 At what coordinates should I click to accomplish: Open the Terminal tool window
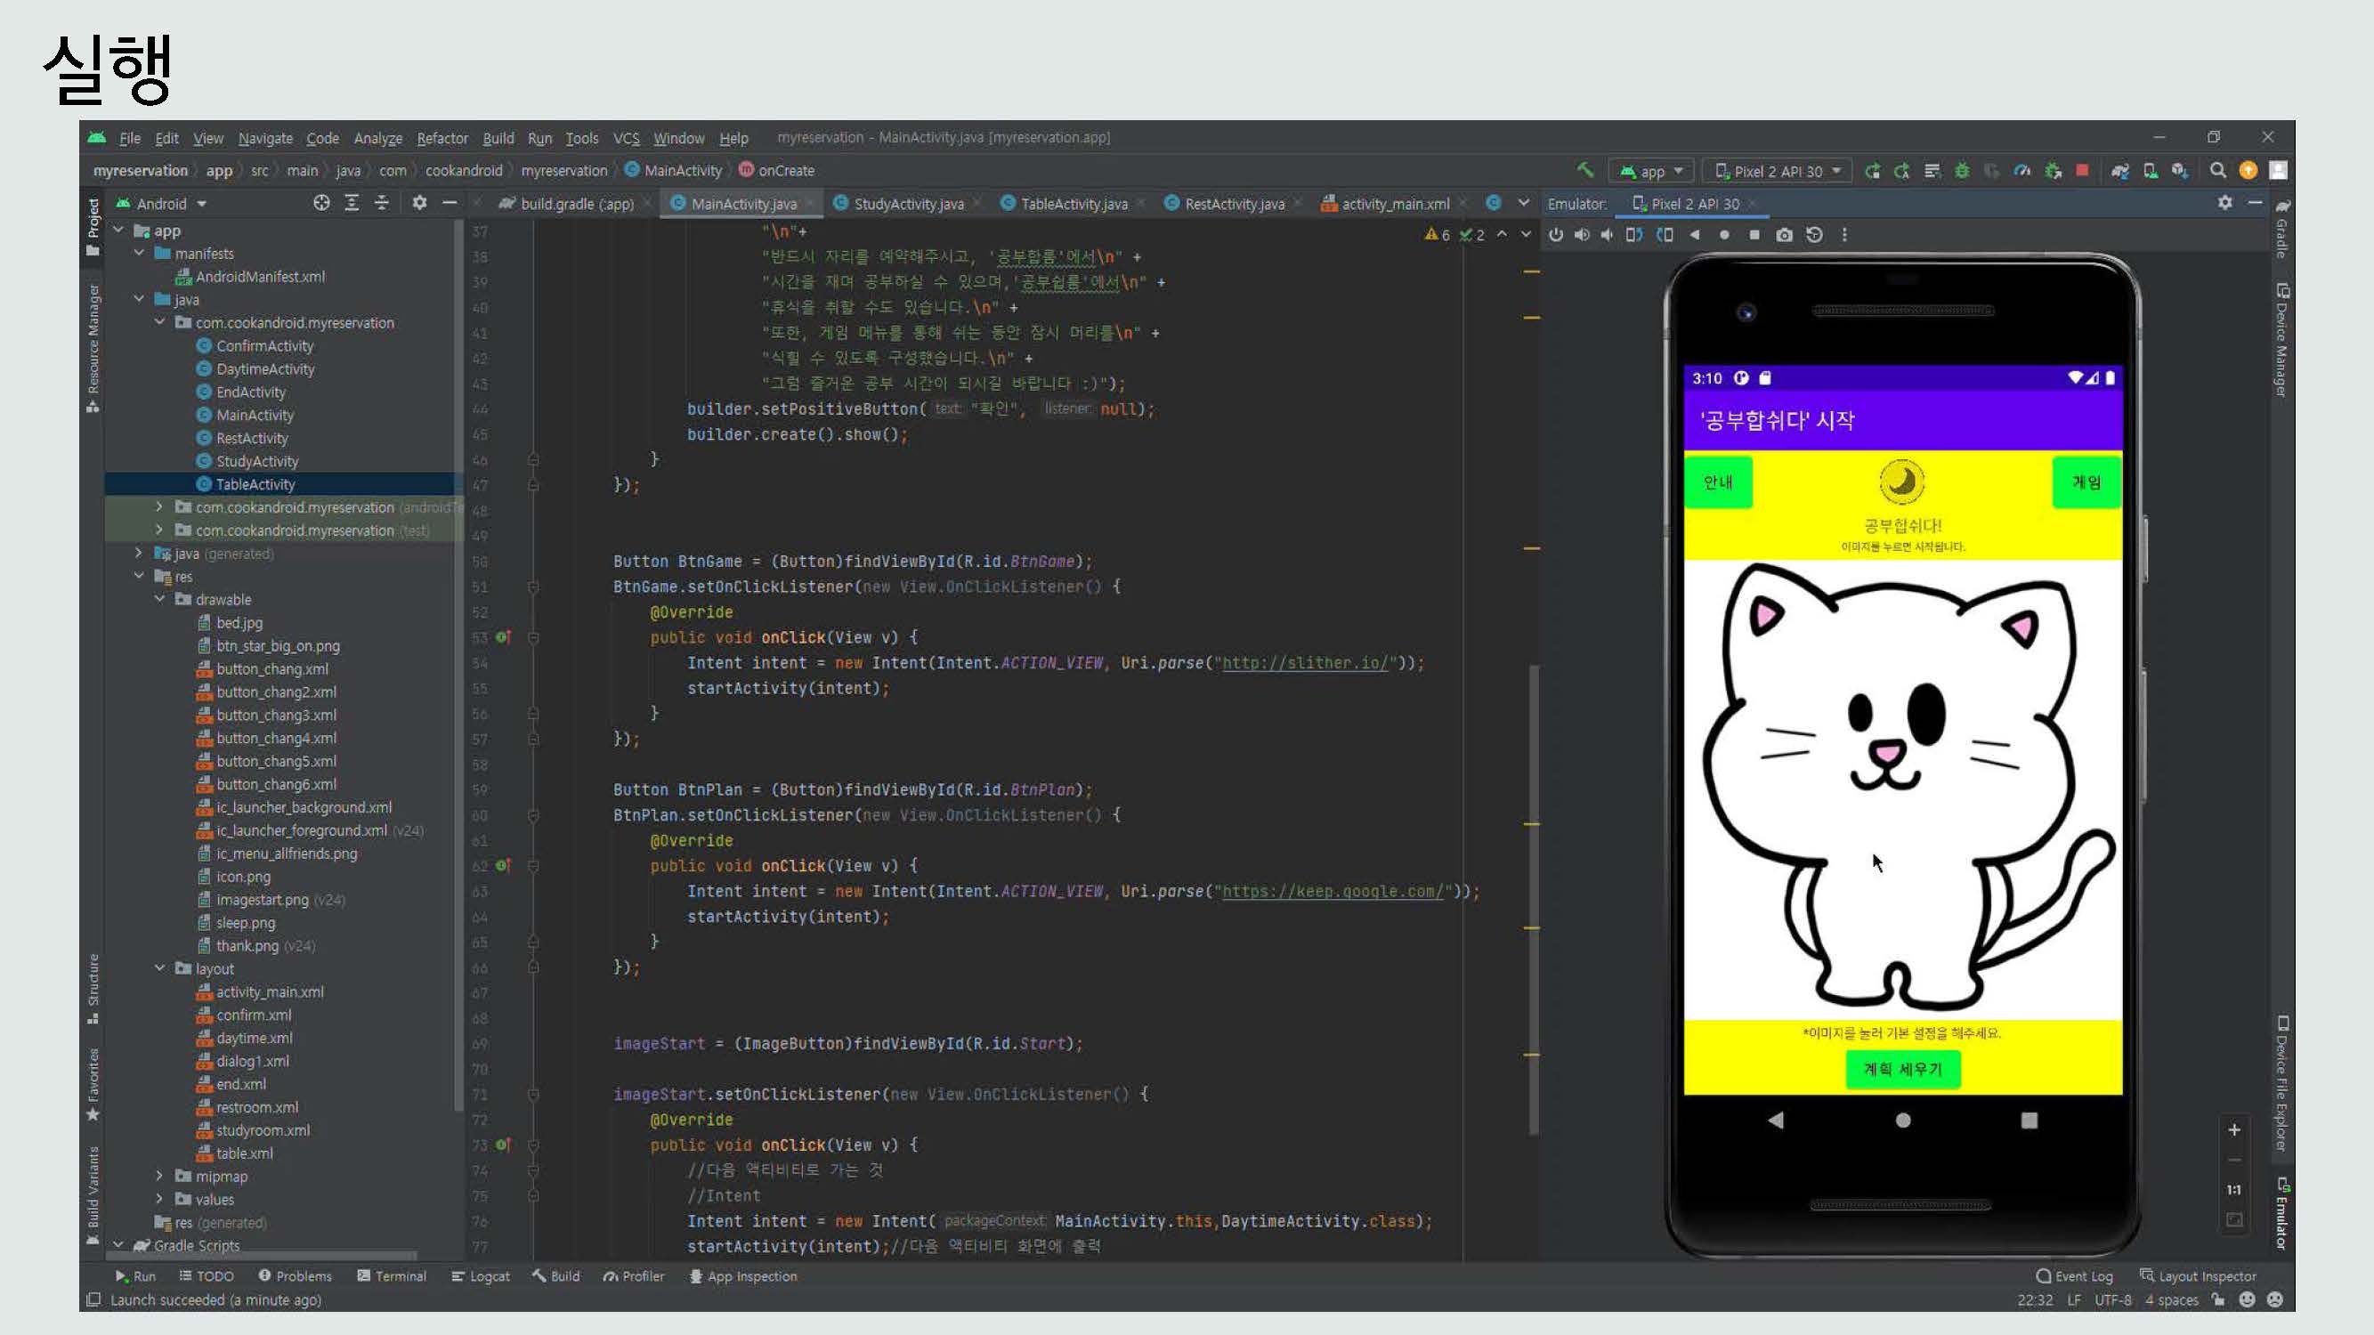point(392,1276)
